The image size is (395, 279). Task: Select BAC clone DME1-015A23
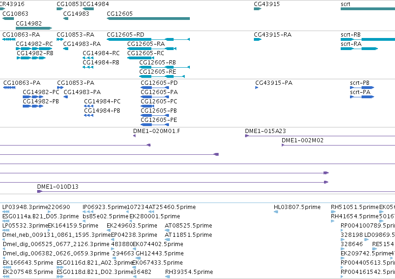pos(320,136)
